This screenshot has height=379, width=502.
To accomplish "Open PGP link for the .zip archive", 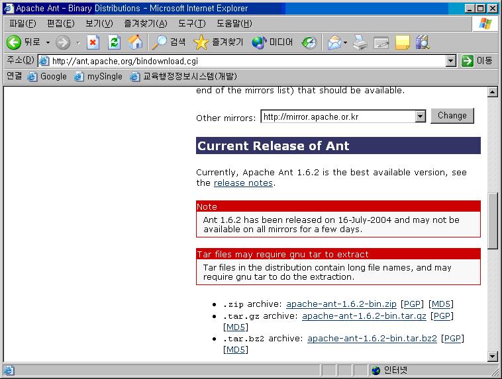I will (x=412, y=304).
